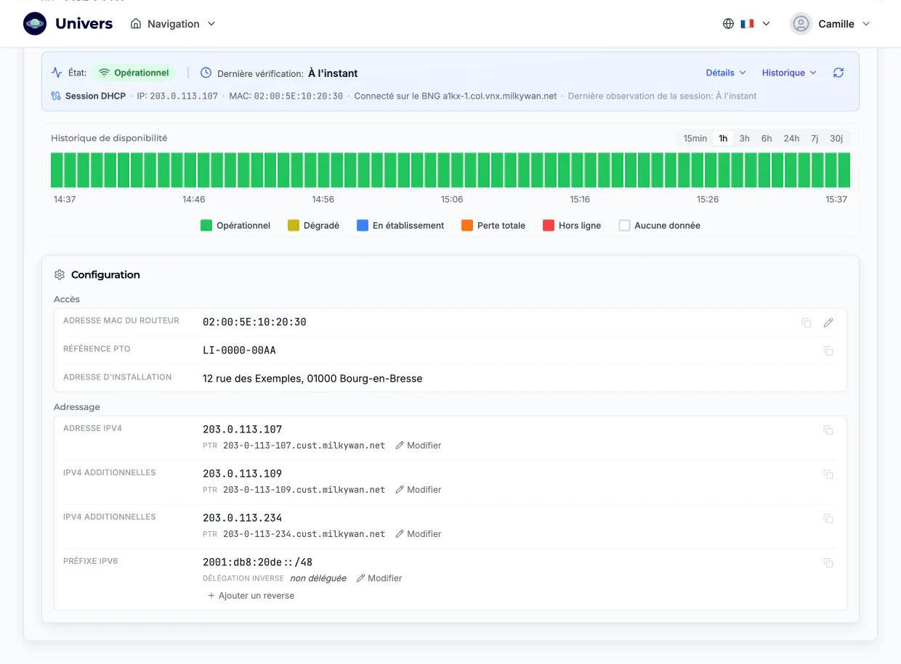This screenshot has width=901, height=664.
Task: Click the yellow Dégradé legend swatch
Action: pos(294,226)
